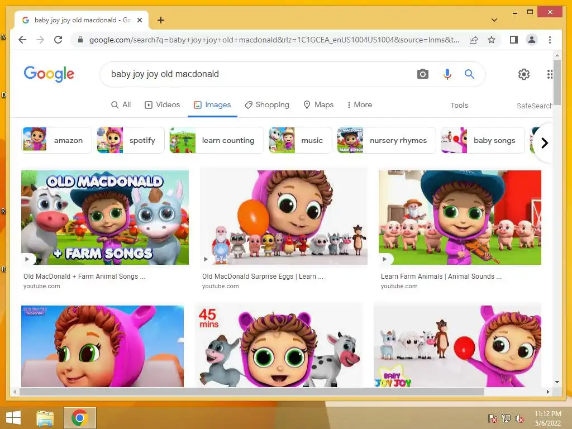Viewport: 572px width, 429px height.
Task: Close the baby joy joy tab
Action: [139, 20]
